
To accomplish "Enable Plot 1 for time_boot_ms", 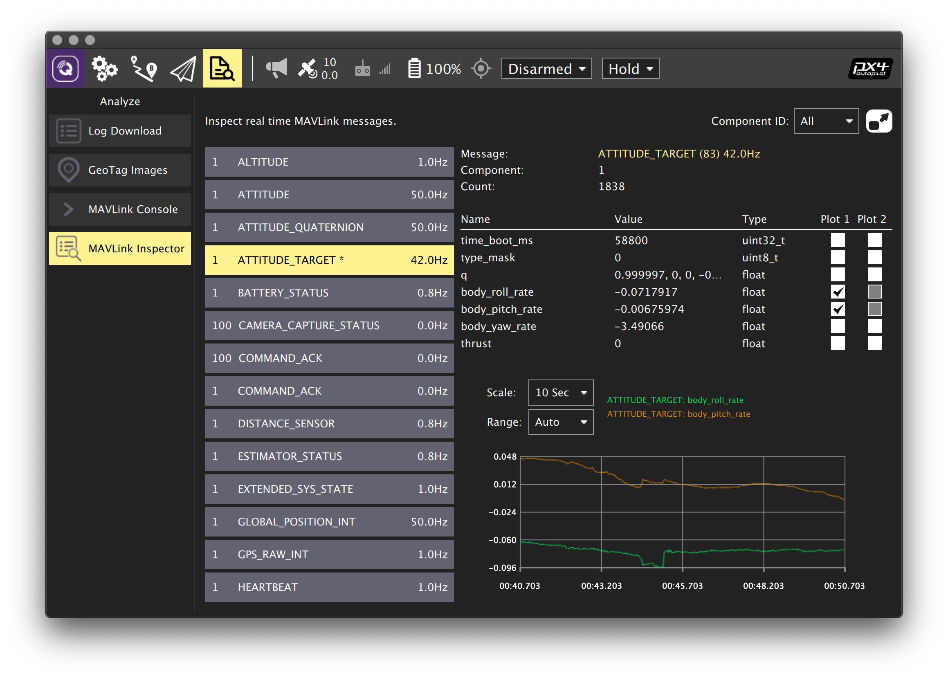I will [x=838, y=240].
